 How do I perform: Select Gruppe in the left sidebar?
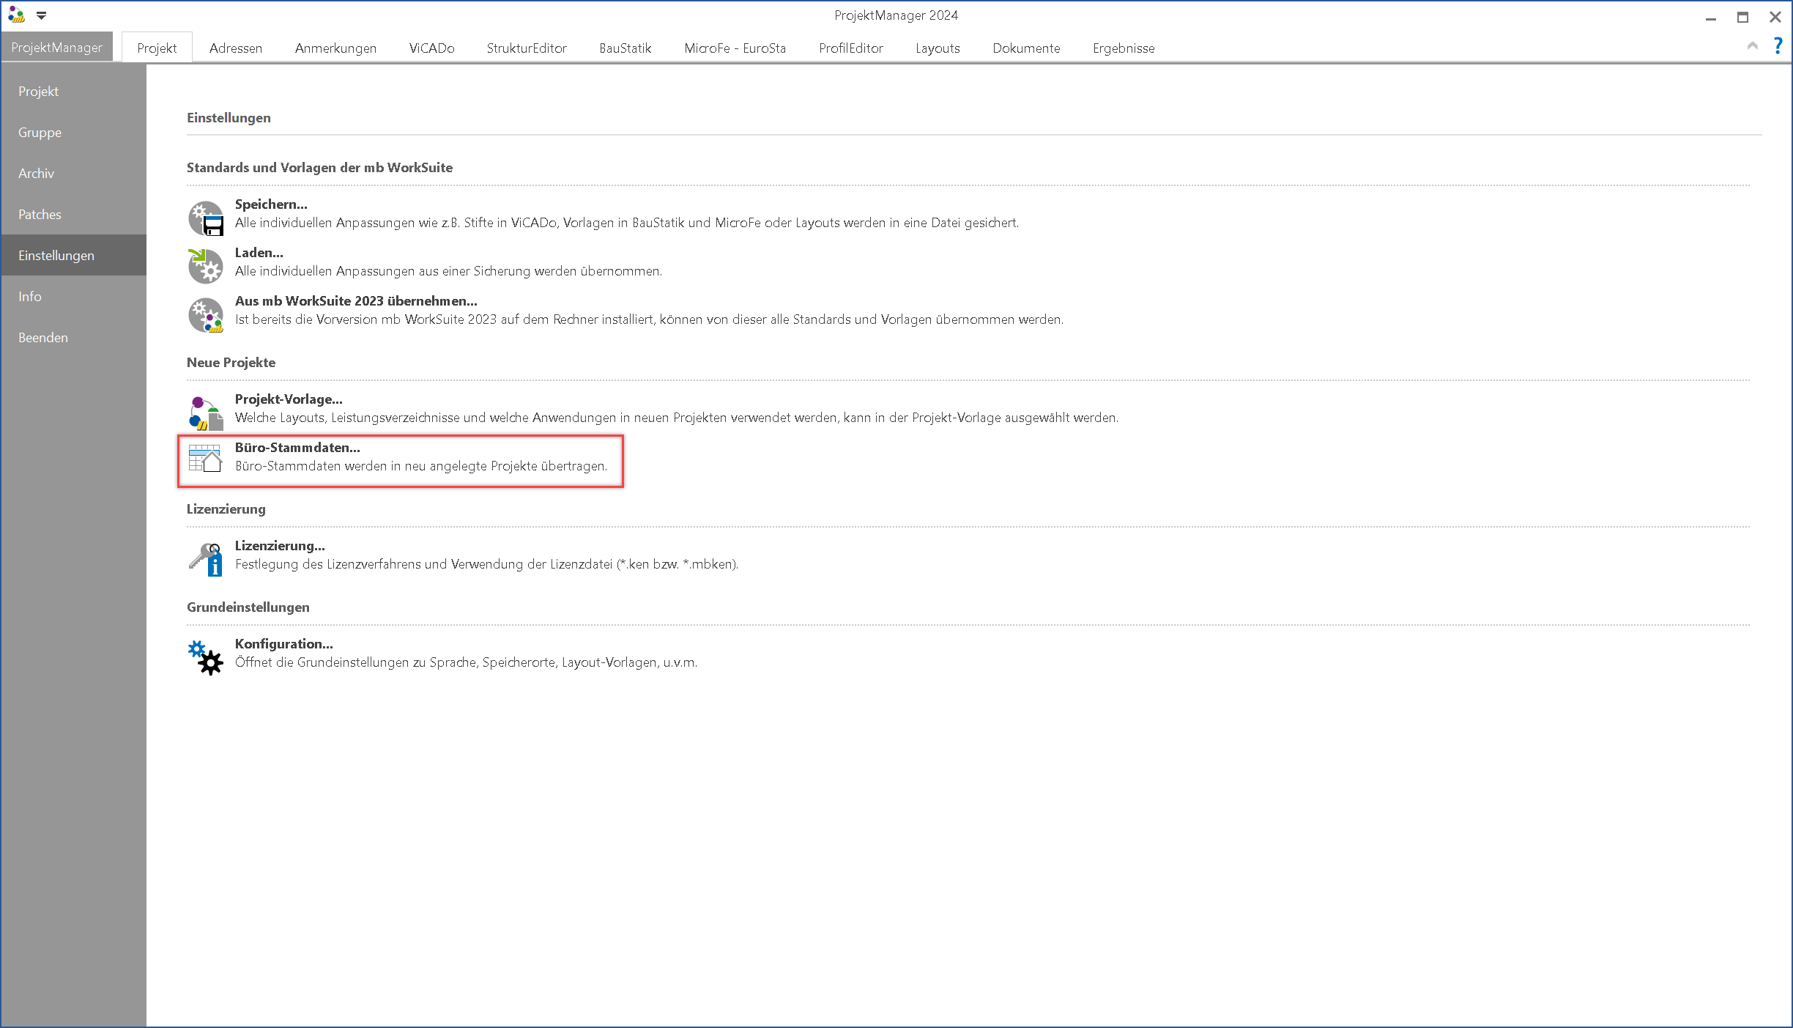pyautogui.click(x=74, y=133)
